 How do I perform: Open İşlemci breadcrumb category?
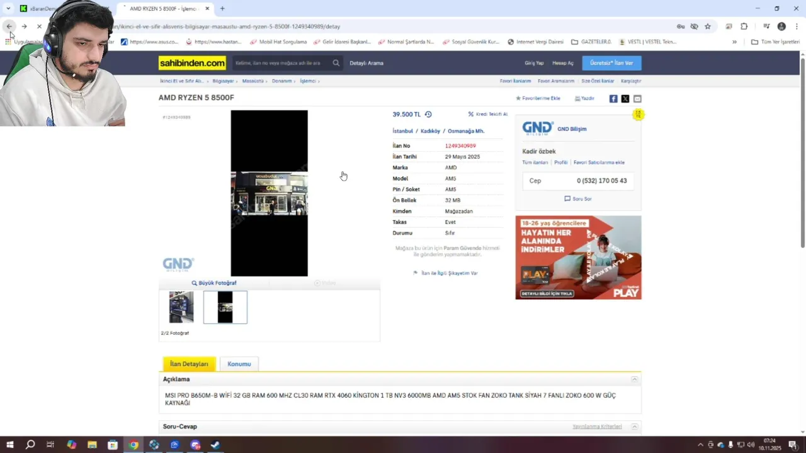coord(307,81)
